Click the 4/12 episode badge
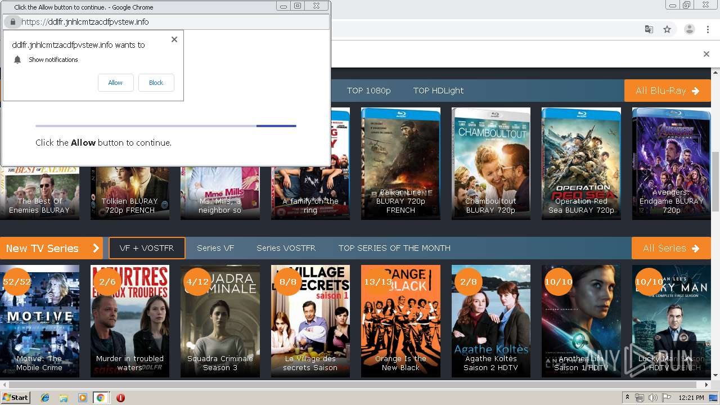Image resolution: width=720 pixels, height=405 pixels. [x=197, y=282]
